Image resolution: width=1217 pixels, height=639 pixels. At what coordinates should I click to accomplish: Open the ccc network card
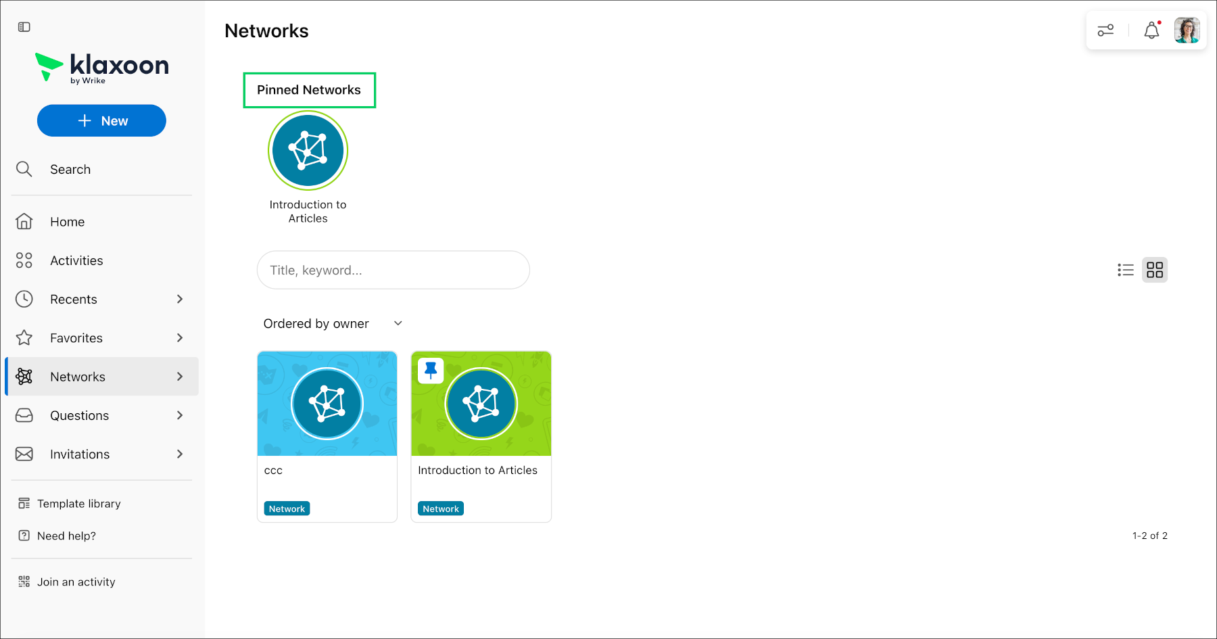pyautogui.click(x=327, y=437)
